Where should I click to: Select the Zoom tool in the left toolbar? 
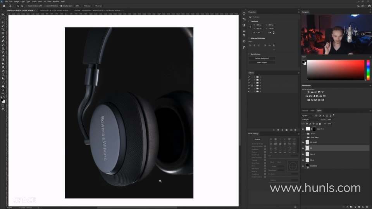[3, 90]
